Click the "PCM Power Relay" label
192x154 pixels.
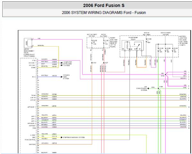[x=133, y=39]
